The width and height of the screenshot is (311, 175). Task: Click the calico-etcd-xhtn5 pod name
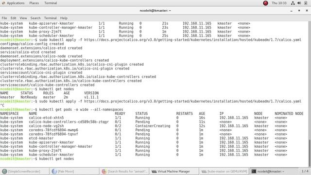coord(46,118)
